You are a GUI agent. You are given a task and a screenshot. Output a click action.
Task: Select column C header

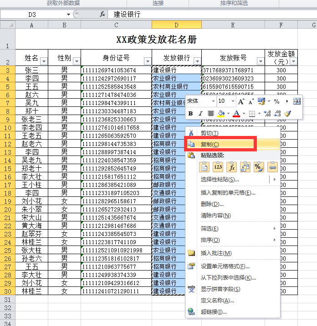116,25
